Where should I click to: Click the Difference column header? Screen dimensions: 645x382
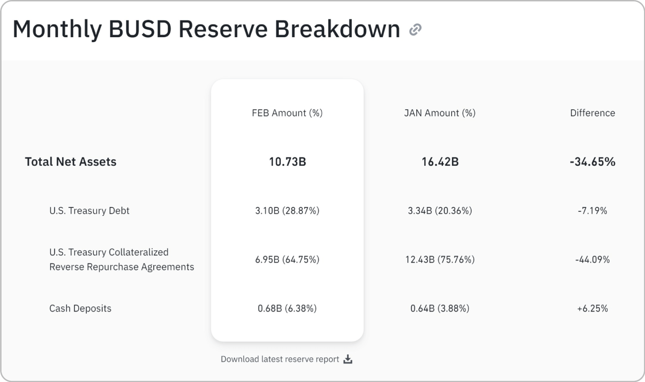(x=592, y=113)
